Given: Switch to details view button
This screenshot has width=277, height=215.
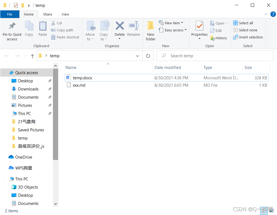Looking at the screenshot, I should 264,210.
